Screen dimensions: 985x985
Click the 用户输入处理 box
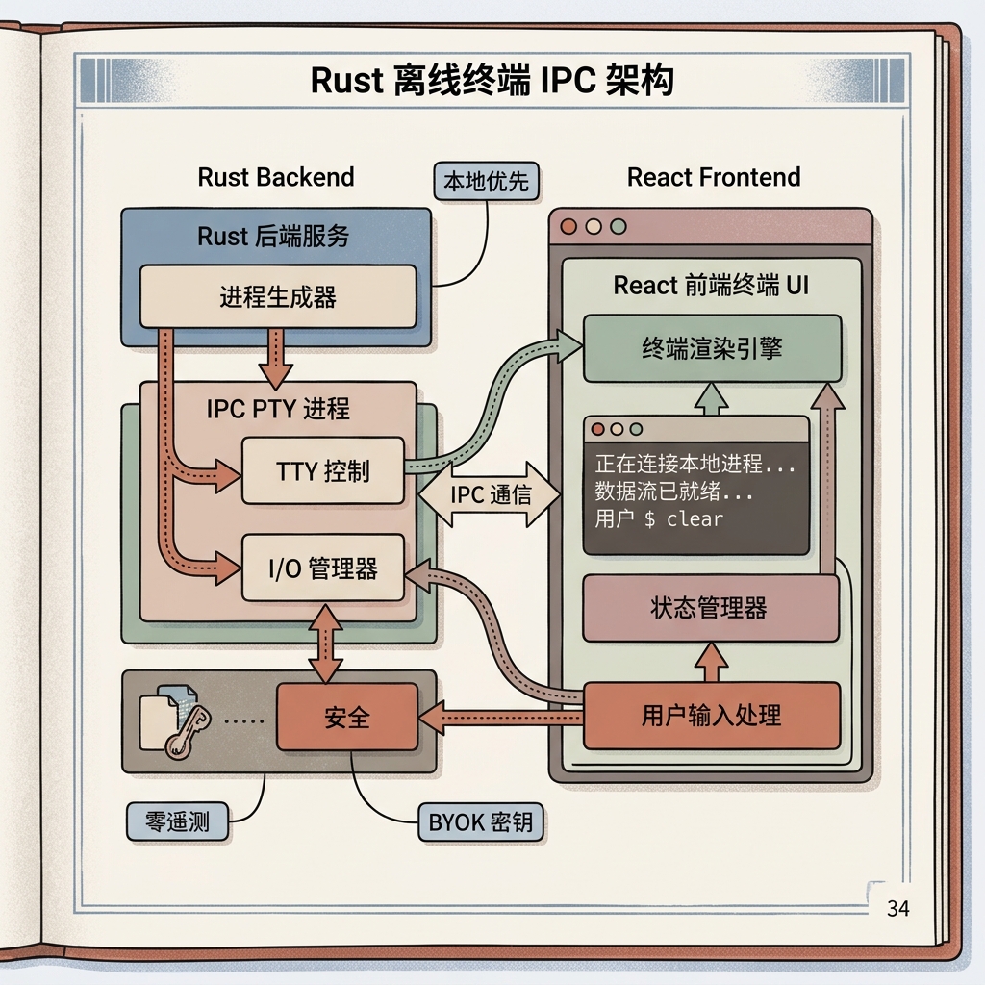click(x=712, y=716)
